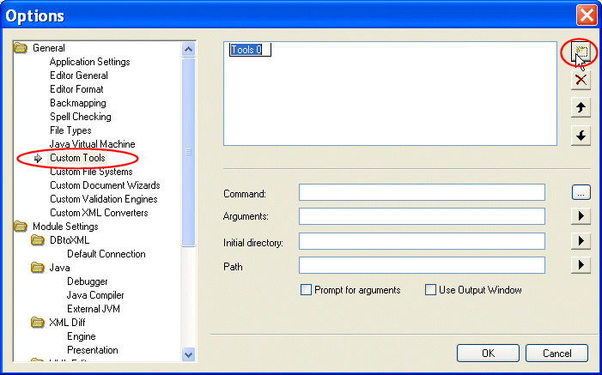Click the DBtoXML folder icon
The width and height of the screenshot is (602, 375).
[38, 240]
